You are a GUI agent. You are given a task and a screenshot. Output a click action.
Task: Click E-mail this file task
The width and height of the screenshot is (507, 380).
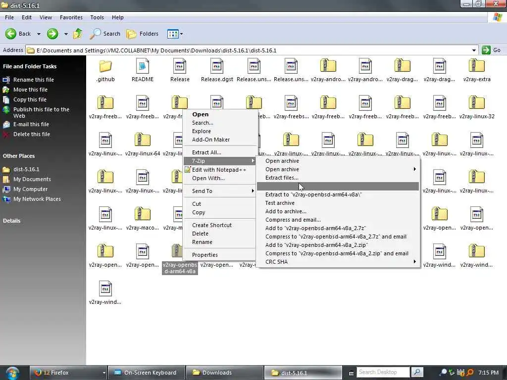pyautogui.click(x=31, y=124)
